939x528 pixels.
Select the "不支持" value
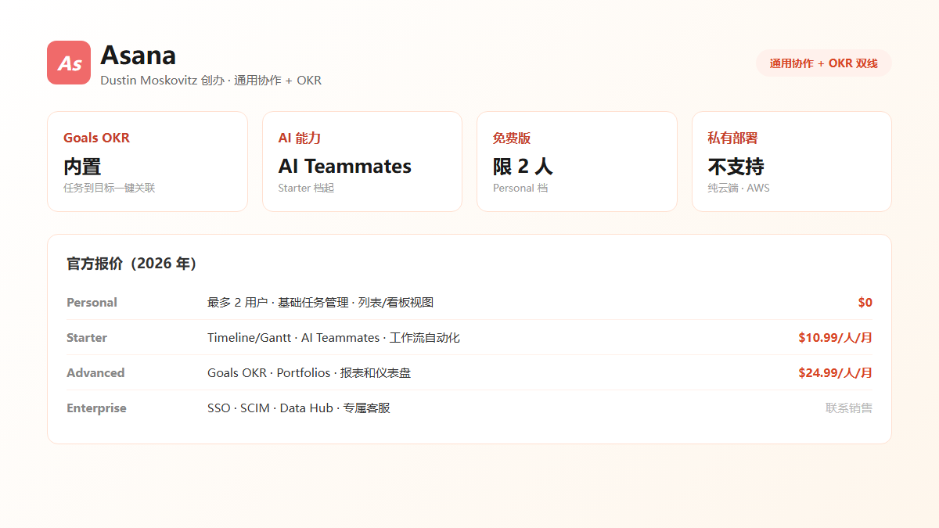(x=736, y=166)
